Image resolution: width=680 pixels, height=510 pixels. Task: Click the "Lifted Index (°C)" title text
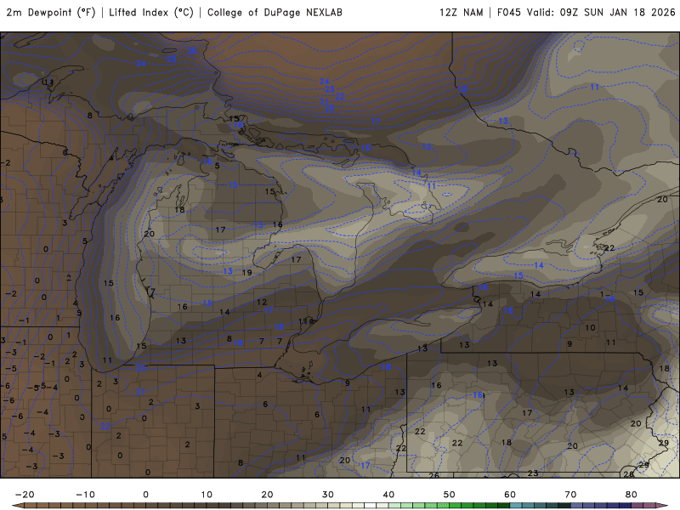(x=151, y=12)
